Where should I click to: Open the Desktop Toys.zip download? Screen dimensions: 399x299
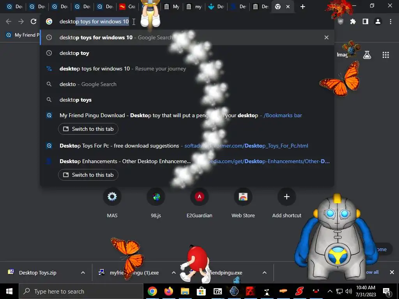[38, 273]
